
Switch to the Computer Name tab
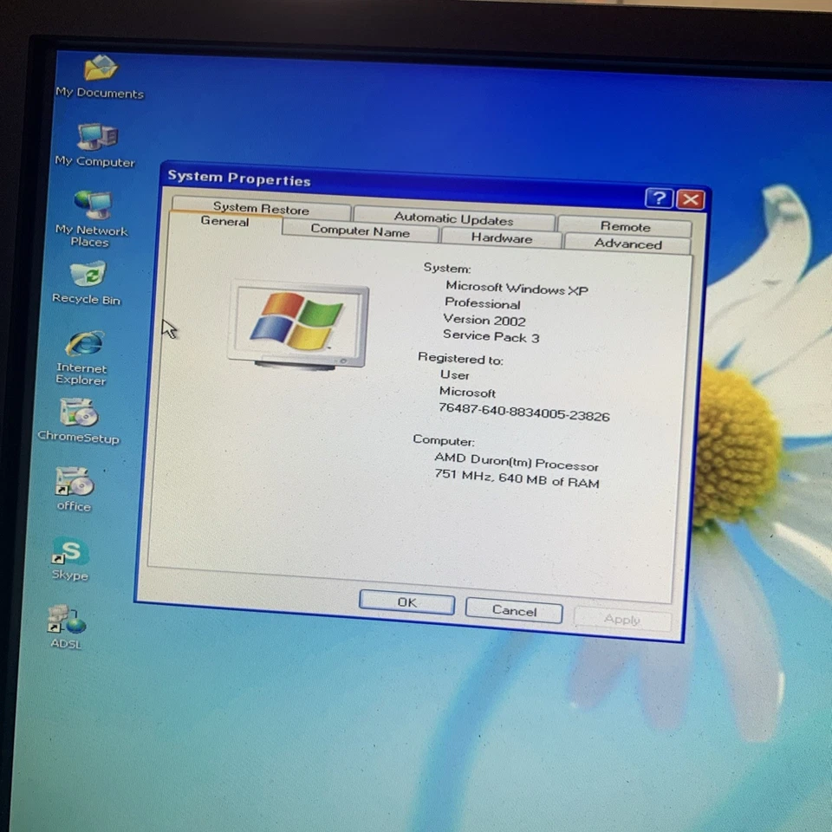pos(360,231)
